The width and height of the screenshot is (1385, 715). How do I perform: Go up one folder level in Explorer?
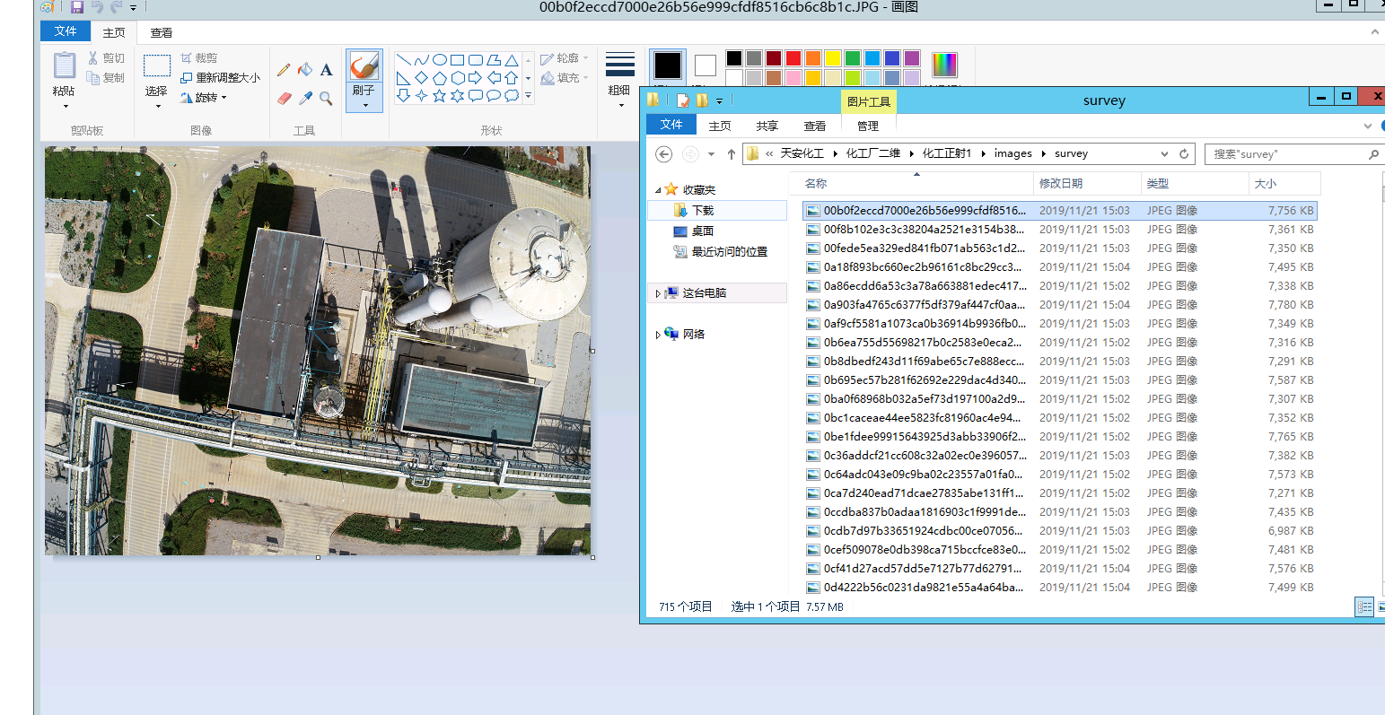732,154
